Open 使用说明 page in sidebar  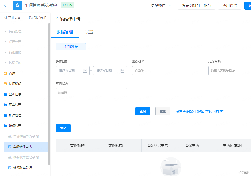click(15, 84)
